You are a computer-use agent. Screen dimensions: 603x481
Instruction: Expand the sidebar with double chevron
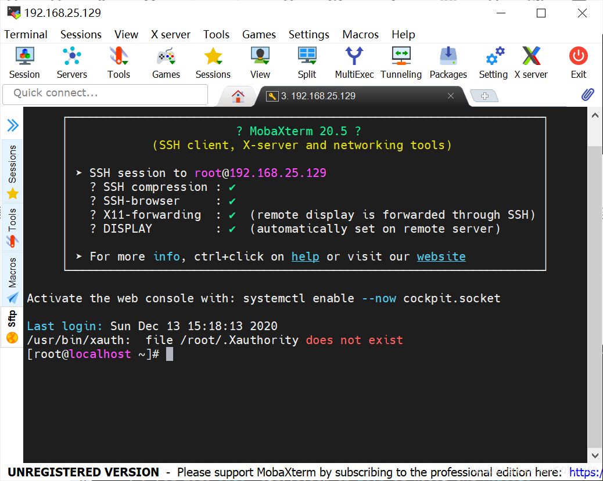pyautogui.click(x=13, y=125)
